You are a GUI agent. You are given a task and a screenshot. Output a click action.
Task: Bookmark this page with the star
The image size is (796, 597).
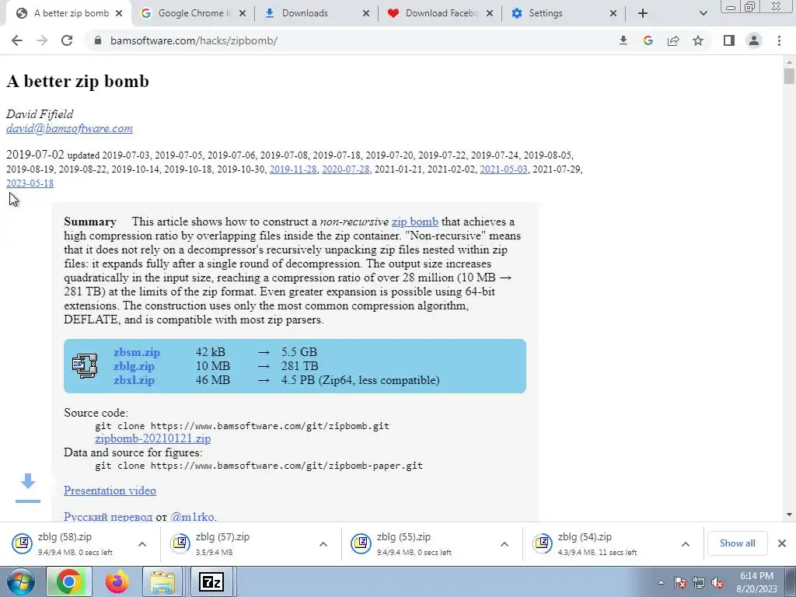(x=698, y=40)
